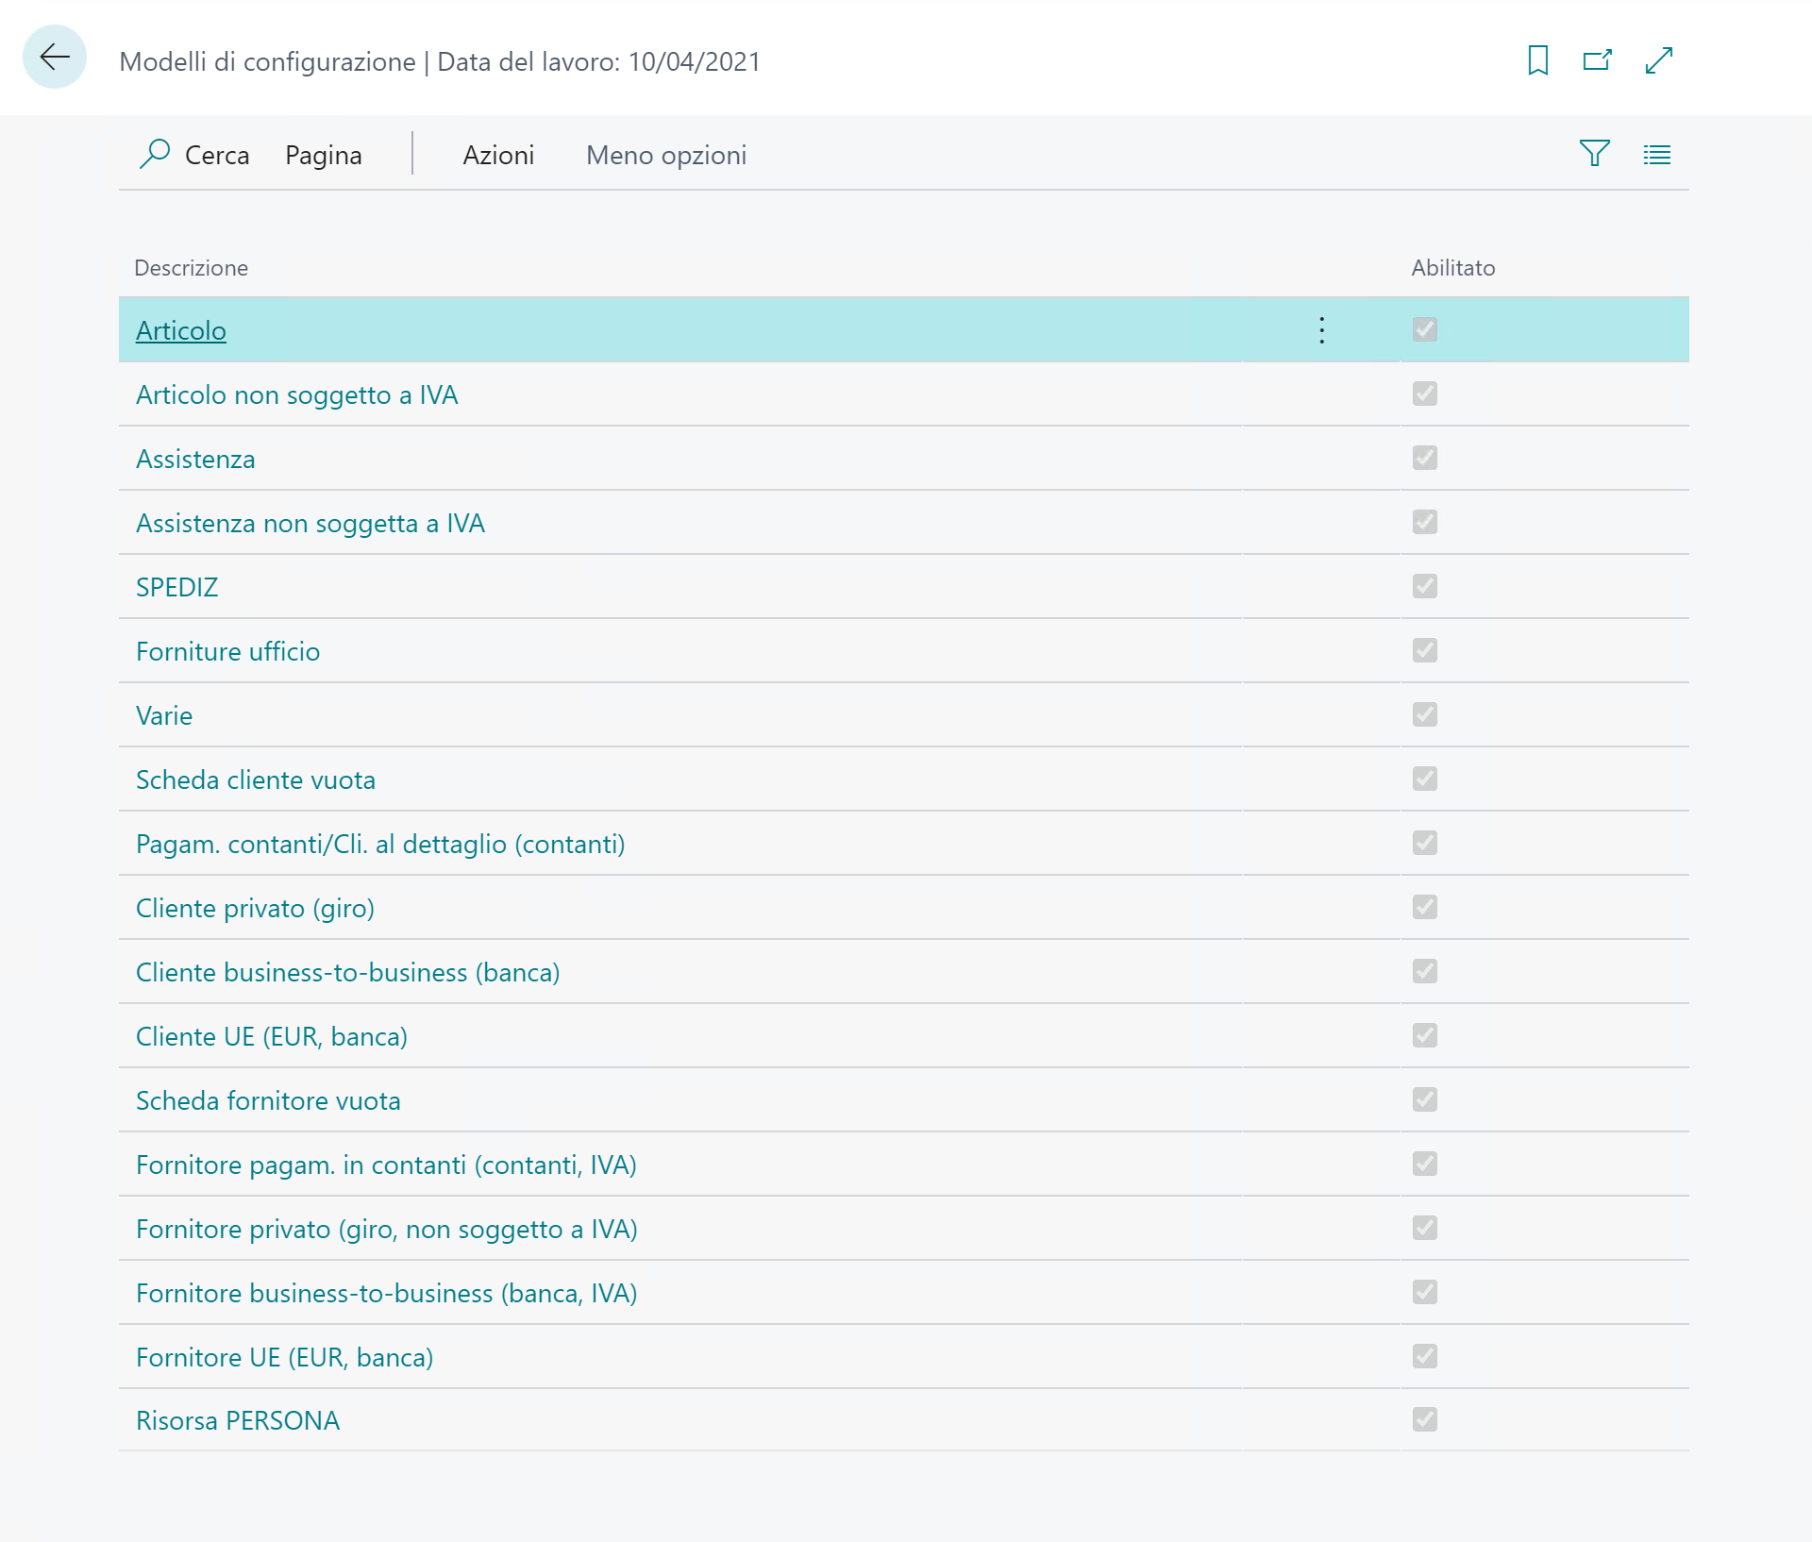Image resolution: width=1812 pixels, height=1542 pixels.
Task: Click the filter funnel icon
Action: 1594,154
